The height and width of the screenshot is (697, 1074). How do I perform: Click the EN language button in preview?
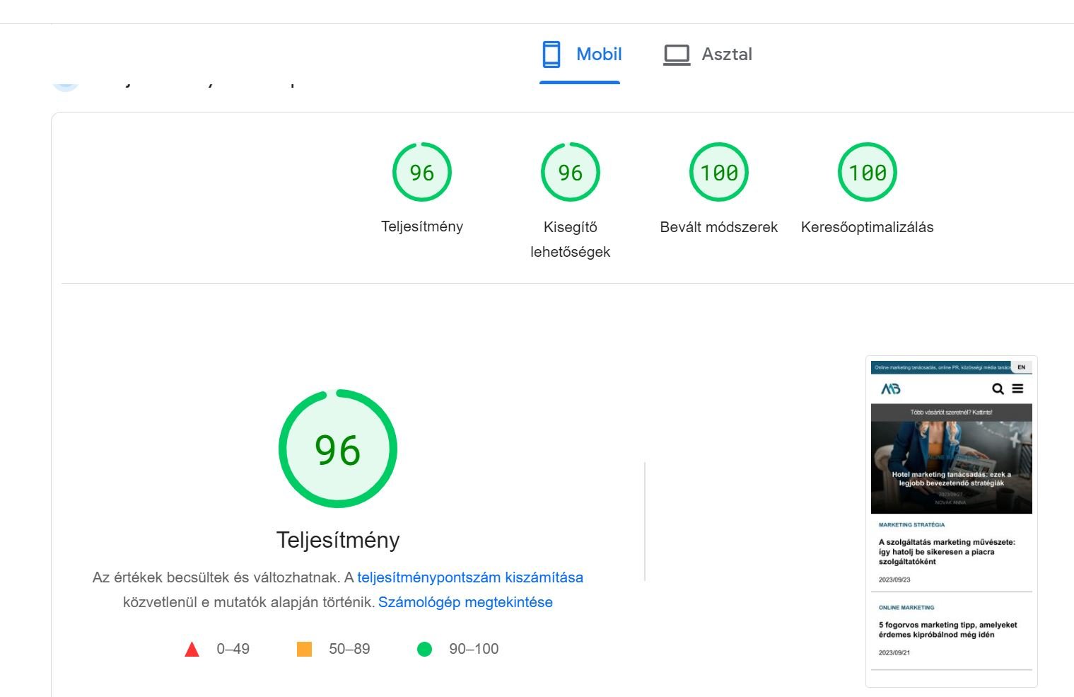[1021, 367]
